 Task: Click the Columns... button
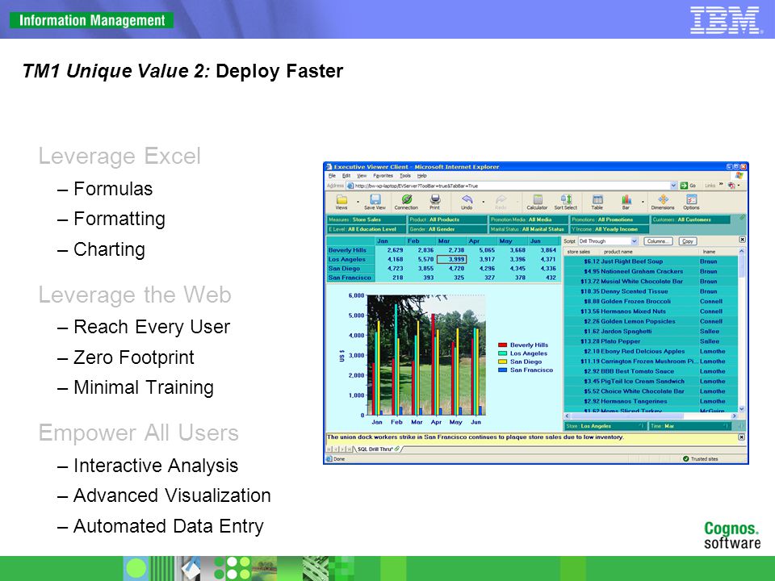tap(659, 241)
